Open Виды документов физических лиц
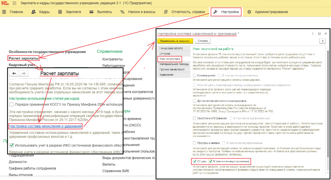This screenshot has width=331, height=180. pos(129,158)
